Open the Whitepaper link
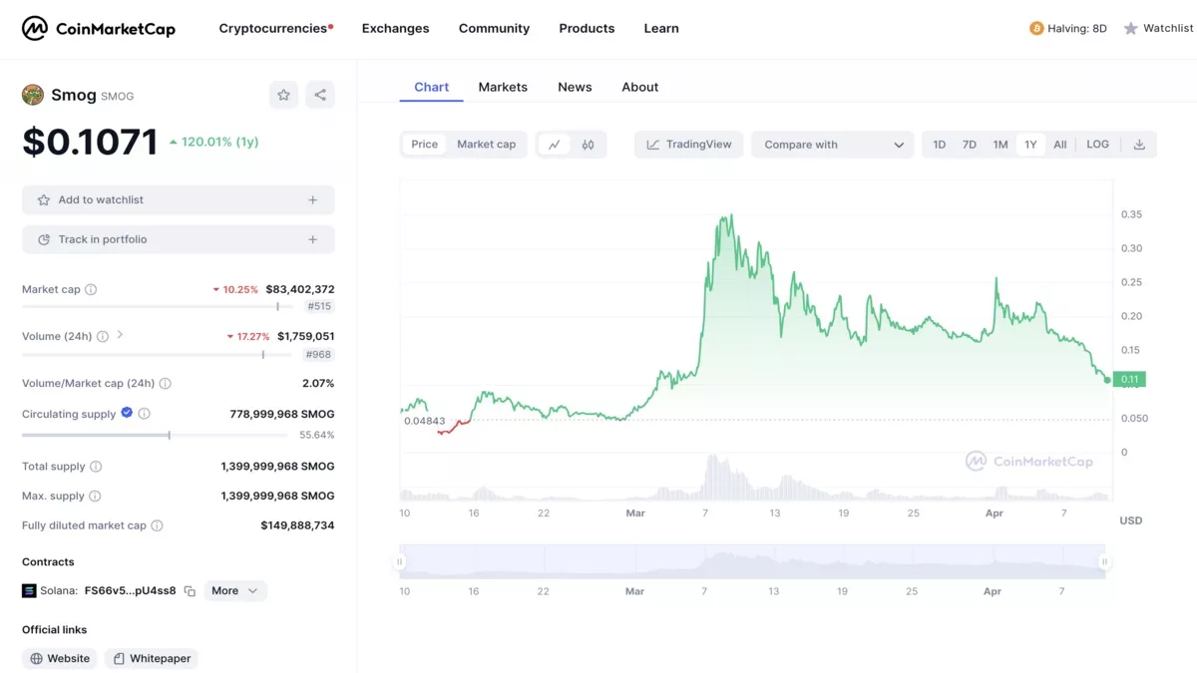 tap(152, 659)
